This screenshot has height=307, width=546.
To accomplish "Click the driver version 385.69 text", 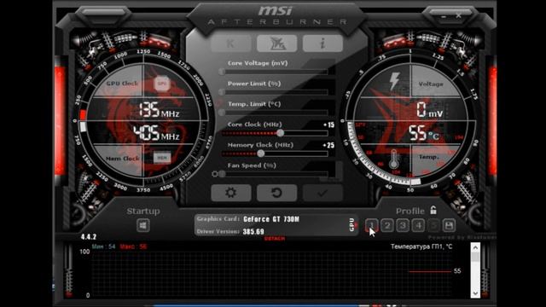I will [253, 232].
